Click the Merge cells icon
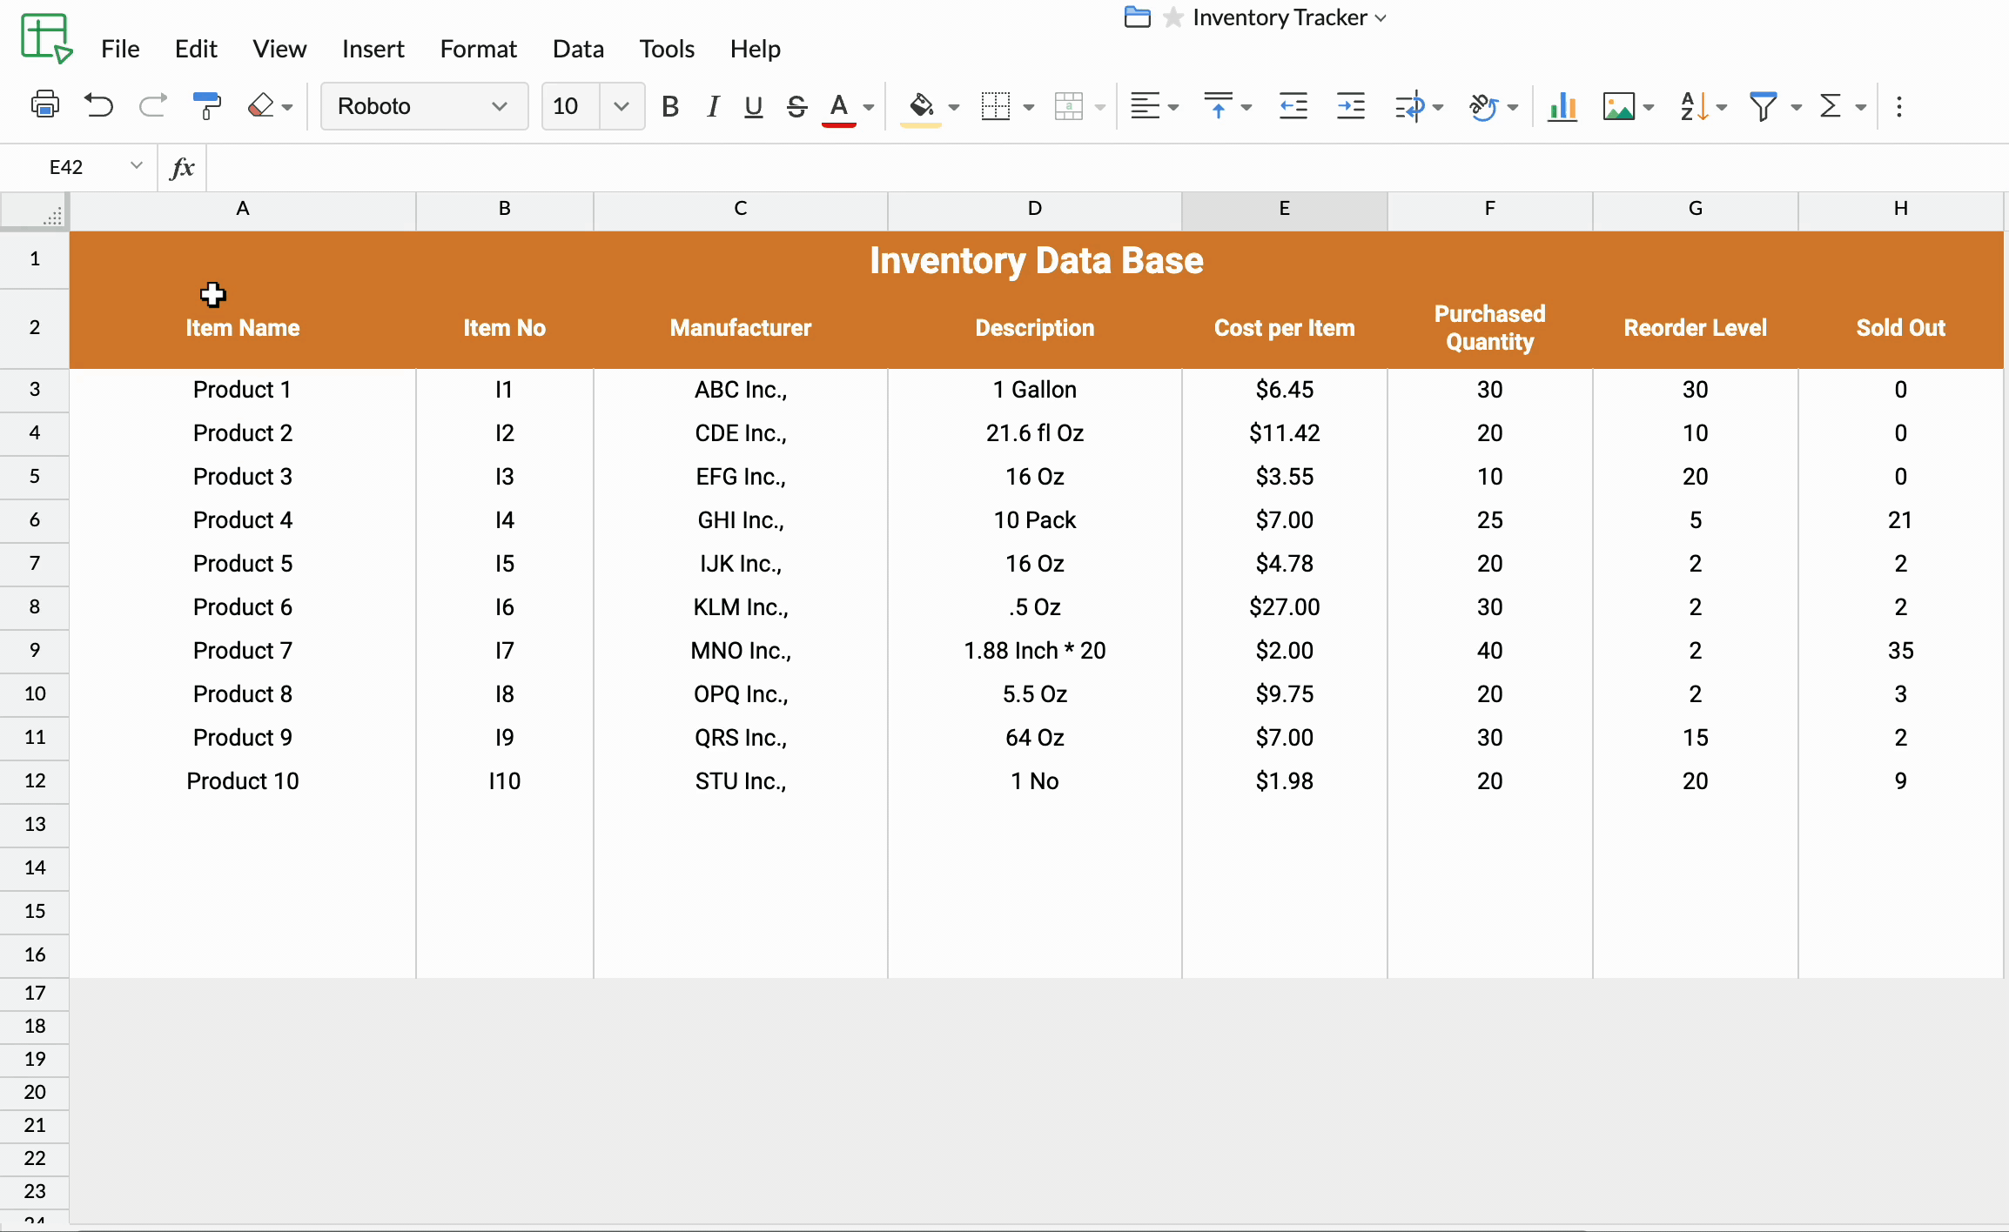 pos(1068,106)
